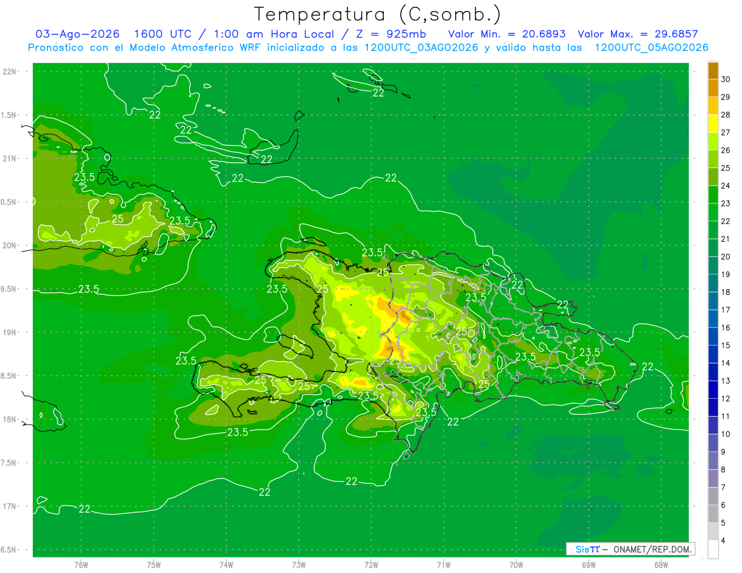
Task: Click the valid-until stamp '1200UTC_05AGO2026'
Action: 650,48
